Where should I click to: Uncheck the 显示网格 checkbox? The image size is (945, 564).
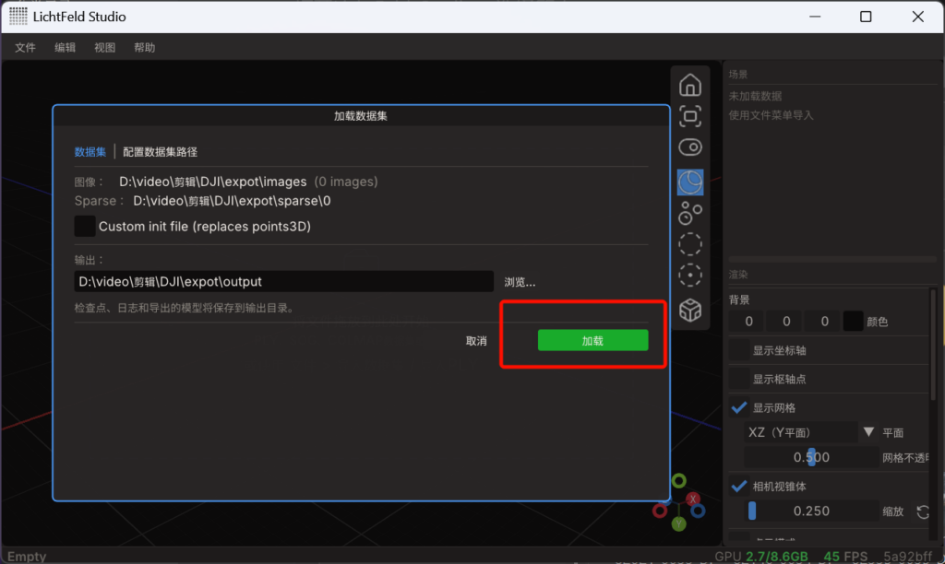pos(739,407)
